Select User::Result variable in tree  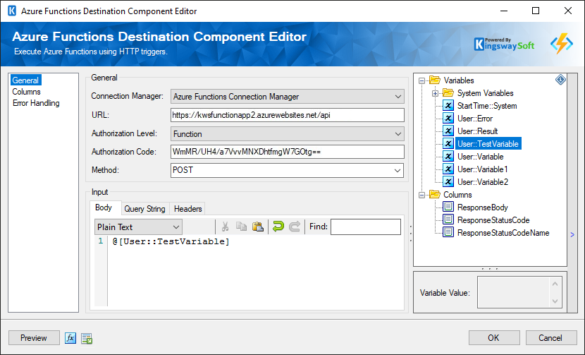pyautogui.click(x=477, y=131)
